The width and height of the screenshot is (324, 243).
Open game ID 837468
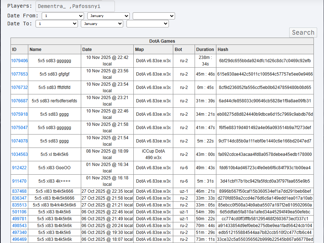click(x=20, y=191)
